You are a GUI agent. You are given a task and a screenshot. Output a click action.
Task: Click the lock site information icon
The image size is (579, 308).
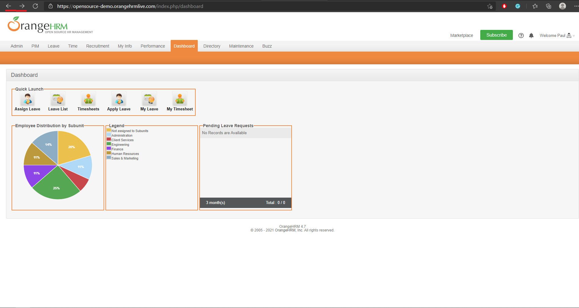(x=51, y=6)
